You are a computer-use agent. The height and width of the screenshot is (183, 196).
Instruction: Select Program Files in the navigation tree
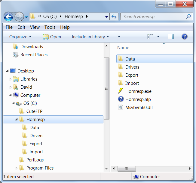coord(40,168)
